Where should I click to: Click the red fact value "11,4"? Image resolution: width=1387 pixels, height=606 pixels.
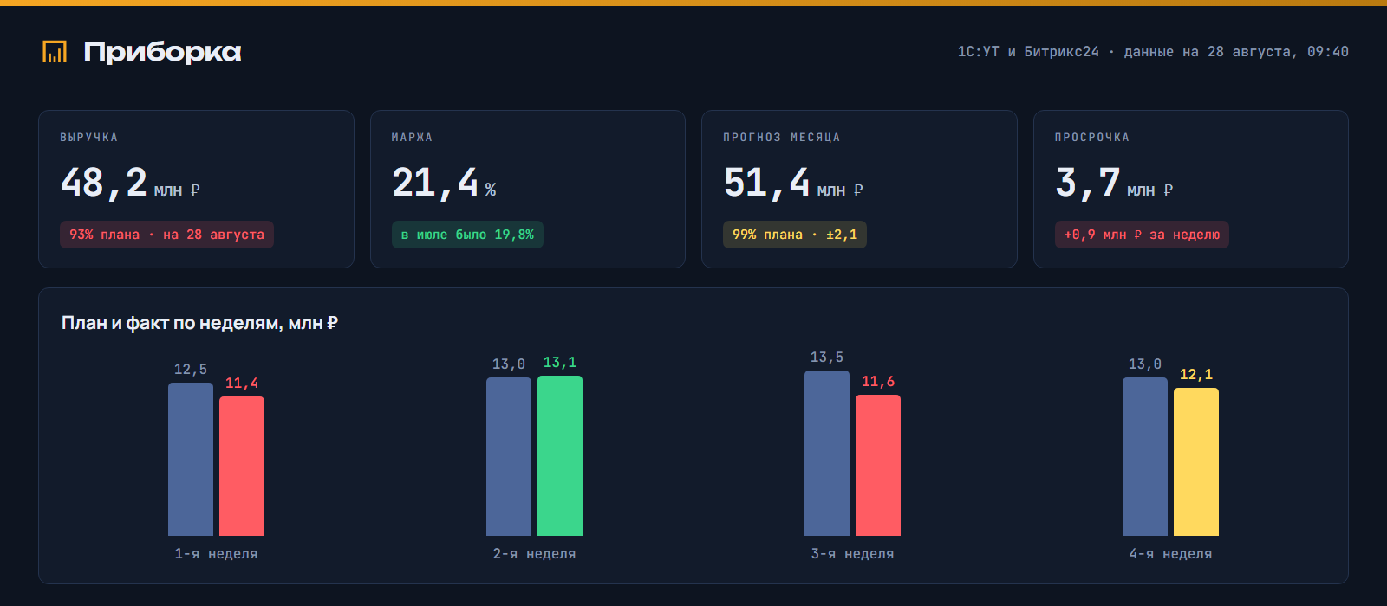coord(242,384)
